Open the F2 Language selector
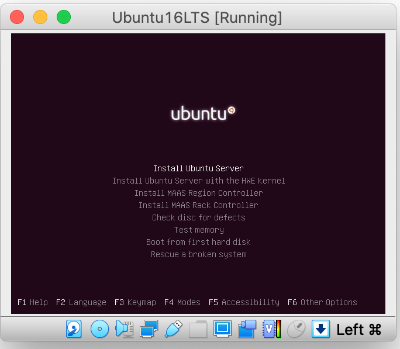400x349 pixels. click(x=81, y=302)
